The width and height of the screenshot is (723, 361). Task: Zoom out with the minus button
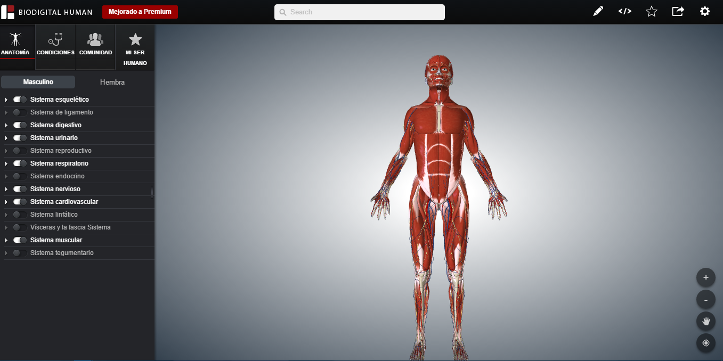[x=705, y=300]
